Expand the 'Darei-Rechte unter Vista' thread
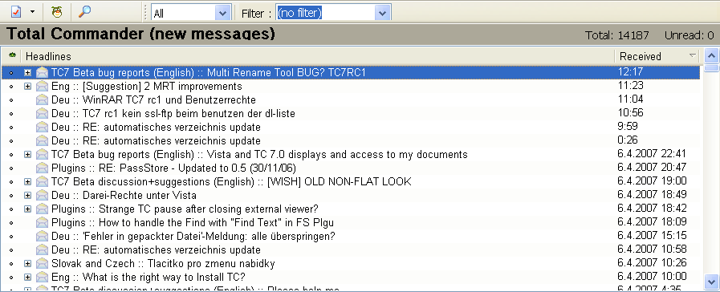Screen dimensions: 720x292 pyautogui.click(x=27, y=195)
